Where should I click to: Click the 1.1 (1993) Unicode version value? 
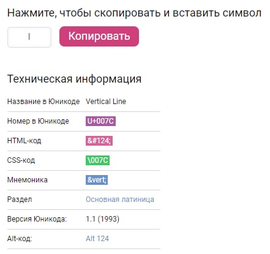click(x=102, y=219)
